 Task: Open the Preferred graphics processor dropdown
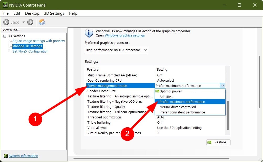pyautogui.click(x=116, y=50)
